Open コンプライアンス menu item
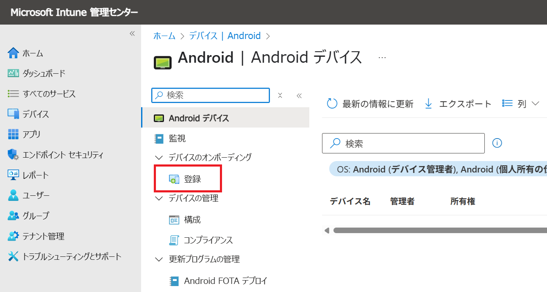 (201, 240)
